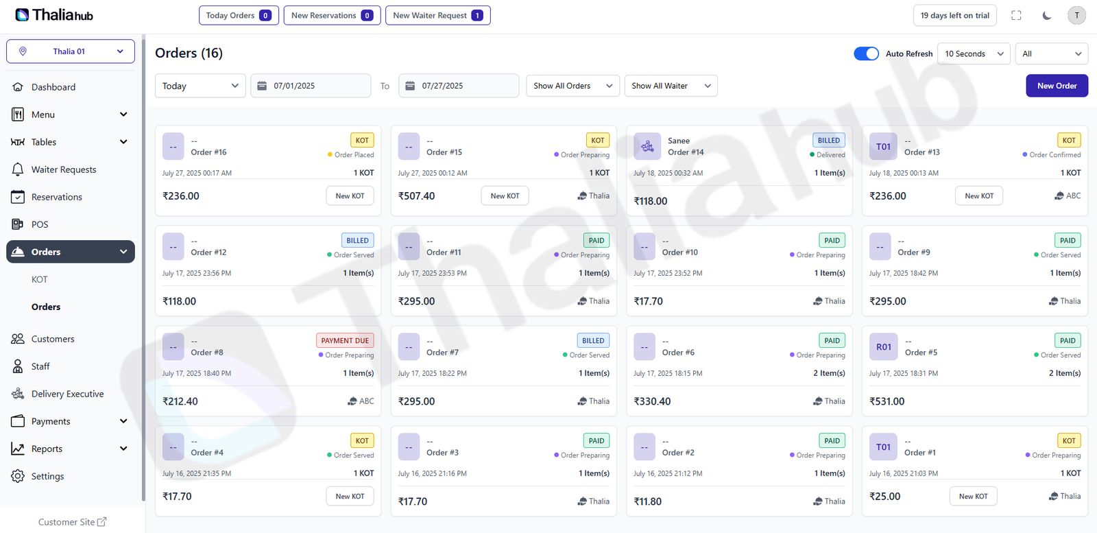Open the Show All Waiter dropdown

pyautogui.click(x=671, y=86)
